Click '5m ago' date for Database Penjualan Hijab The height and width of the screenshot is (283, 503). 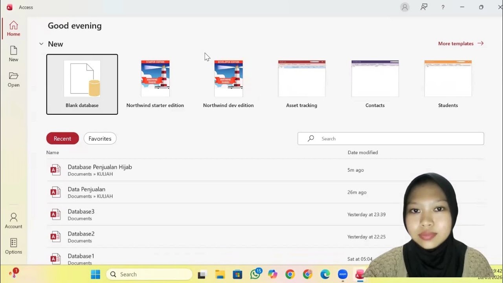coord(356,170)
